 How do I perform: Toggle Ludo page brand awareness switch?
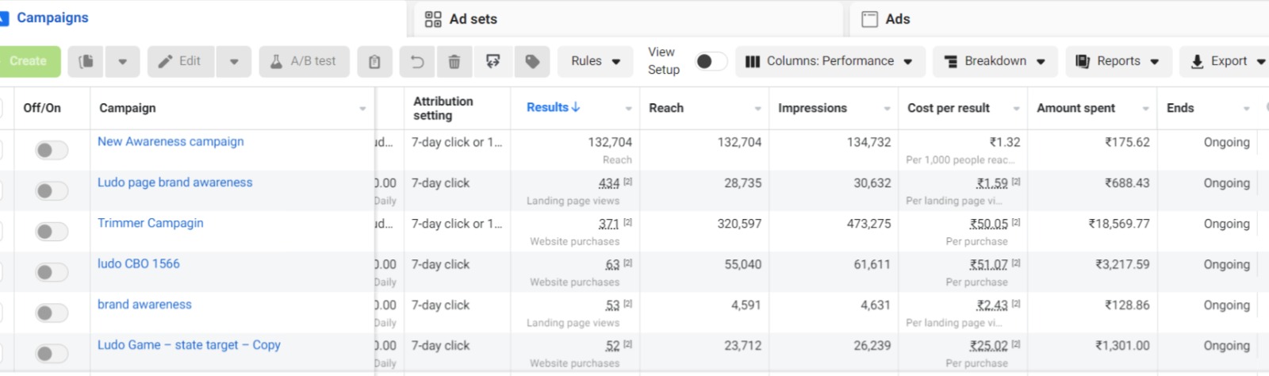click(x=51, y=190)
